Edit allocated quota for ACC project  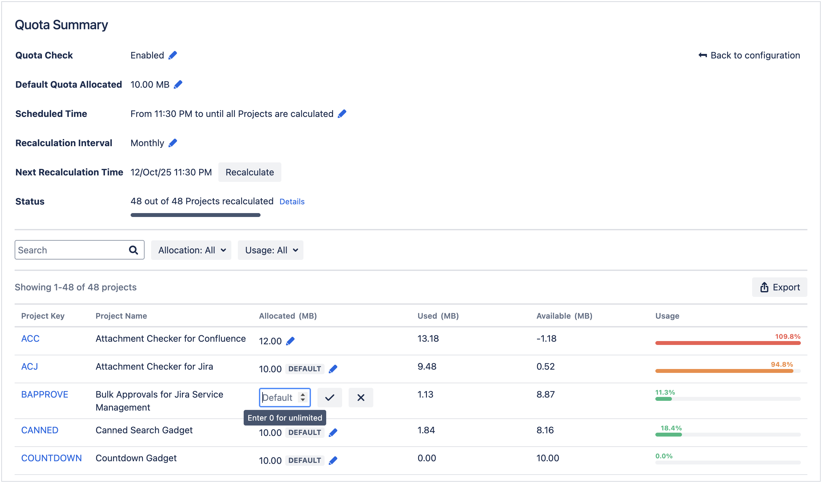click(x=290, y=341)
